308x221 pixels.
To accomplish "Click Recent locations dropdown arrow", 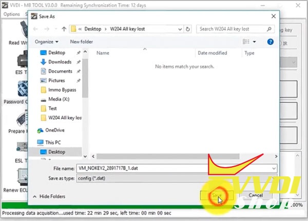I will (56, 29).
